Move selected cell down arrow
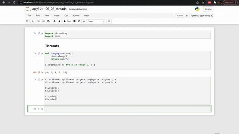239x134 pixels. [59, 21]
